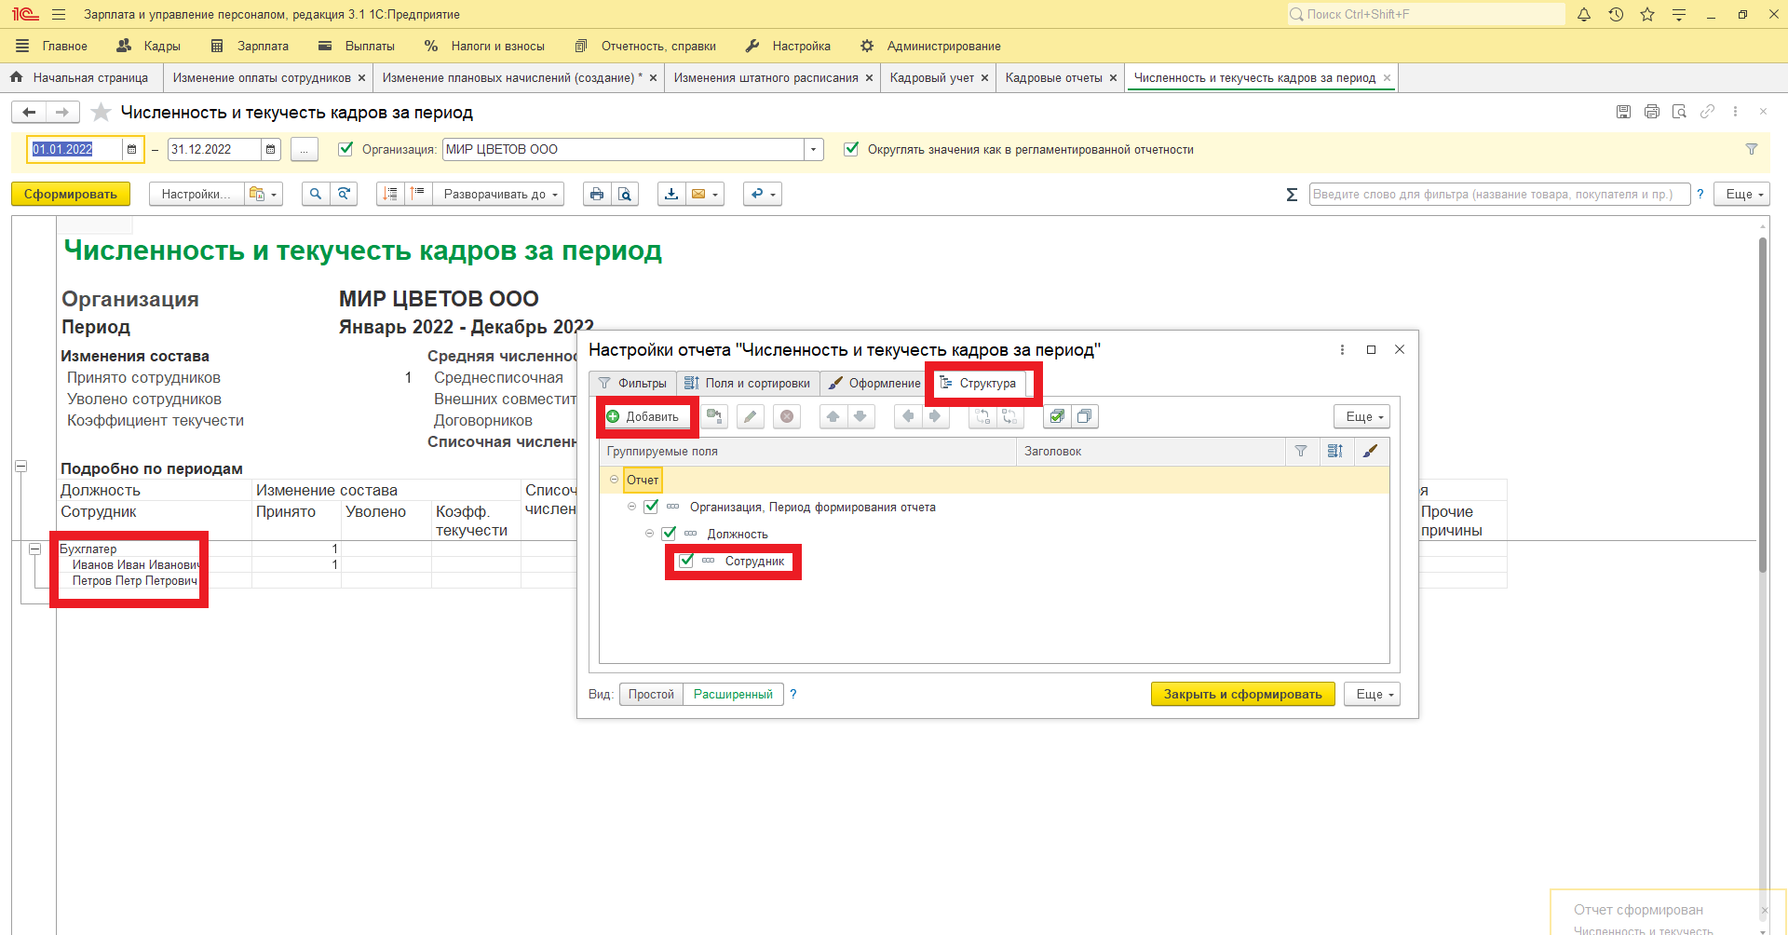Toggle the Округлять значения checkbox
This screenshot has width=1788, height=935.
(850, 149)
